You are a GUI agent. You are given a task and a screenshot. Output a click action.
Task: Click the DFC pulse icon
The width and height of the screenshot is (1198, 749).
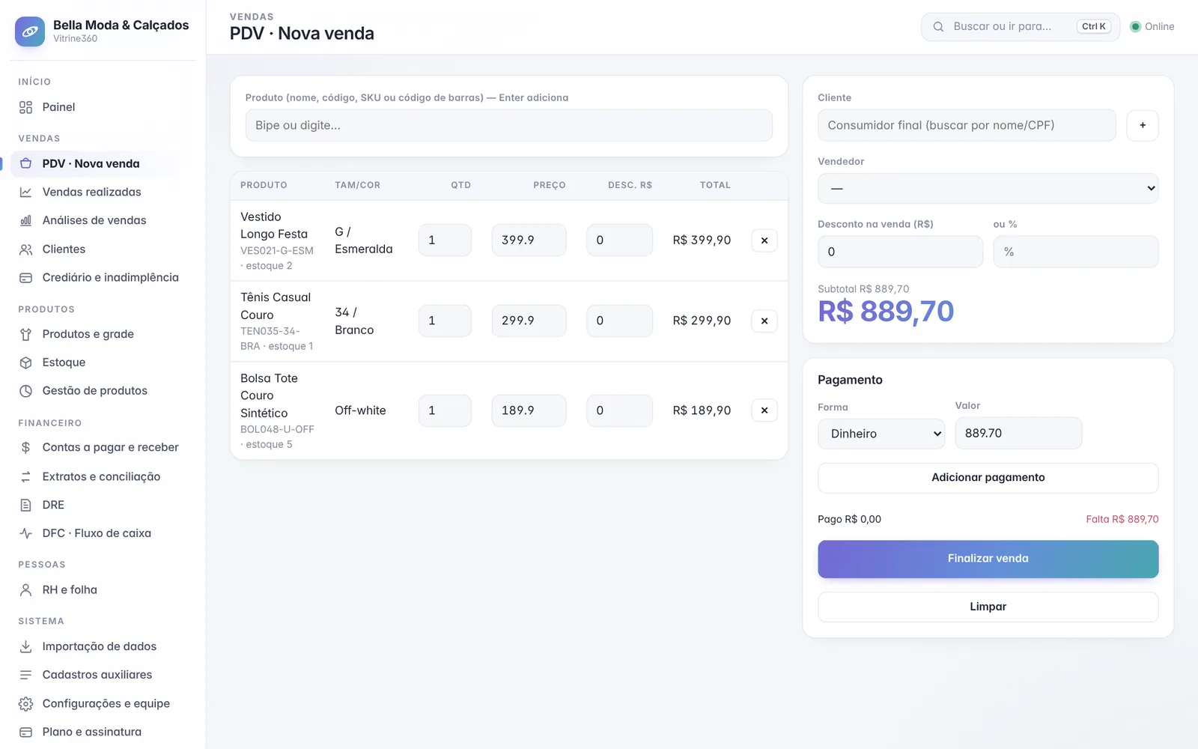coord(25,533)
